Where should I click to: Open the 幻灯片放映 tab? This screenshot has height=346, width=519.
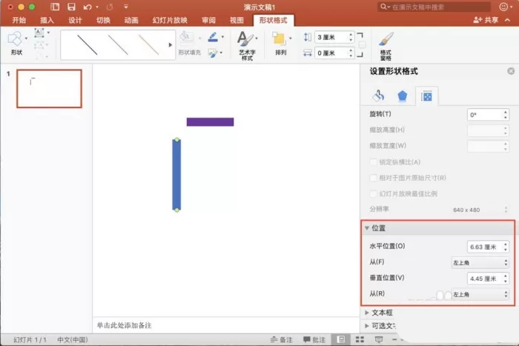[x=170, y=20]
